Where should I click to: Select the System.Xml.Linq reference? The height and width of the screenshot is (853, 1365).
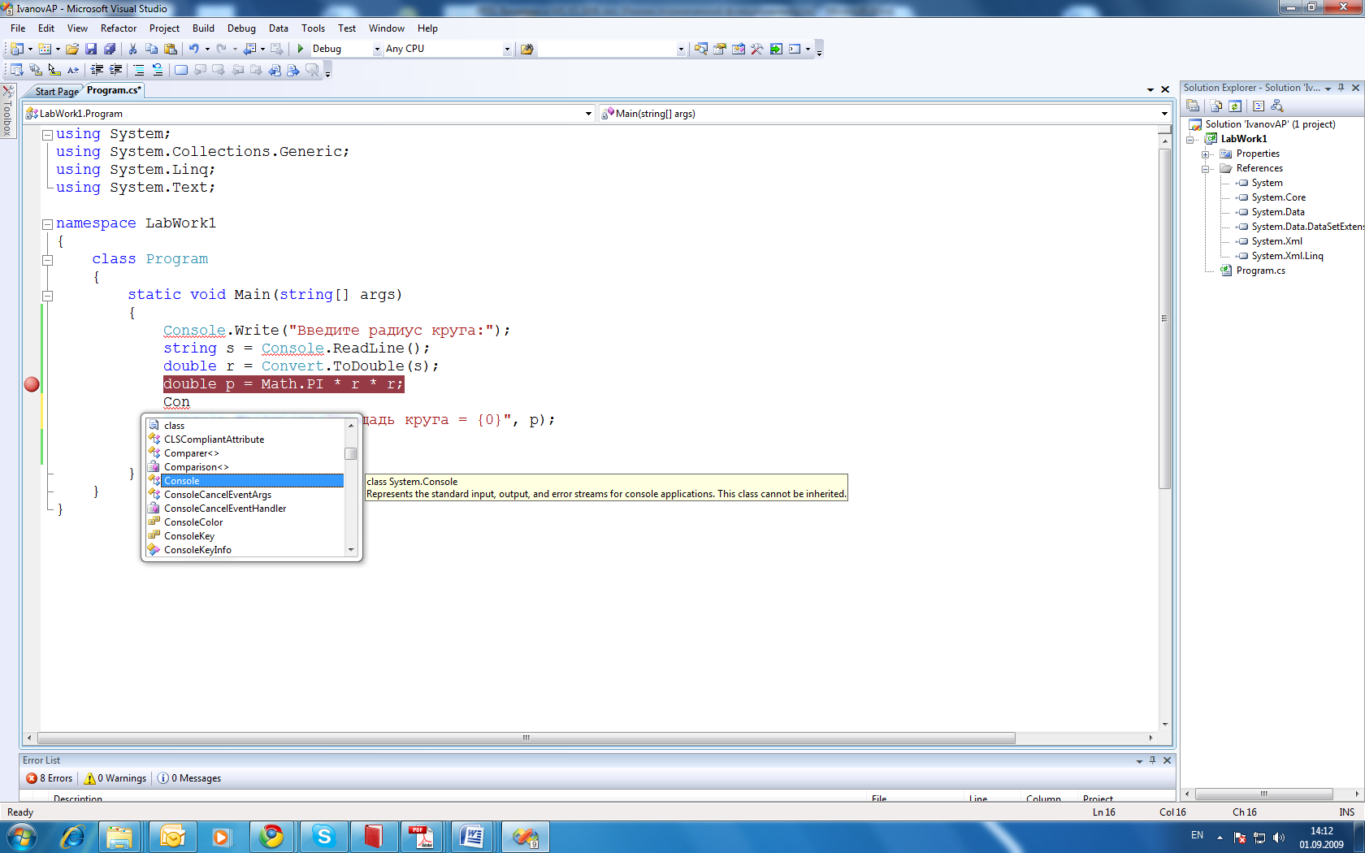point(1287,256)
